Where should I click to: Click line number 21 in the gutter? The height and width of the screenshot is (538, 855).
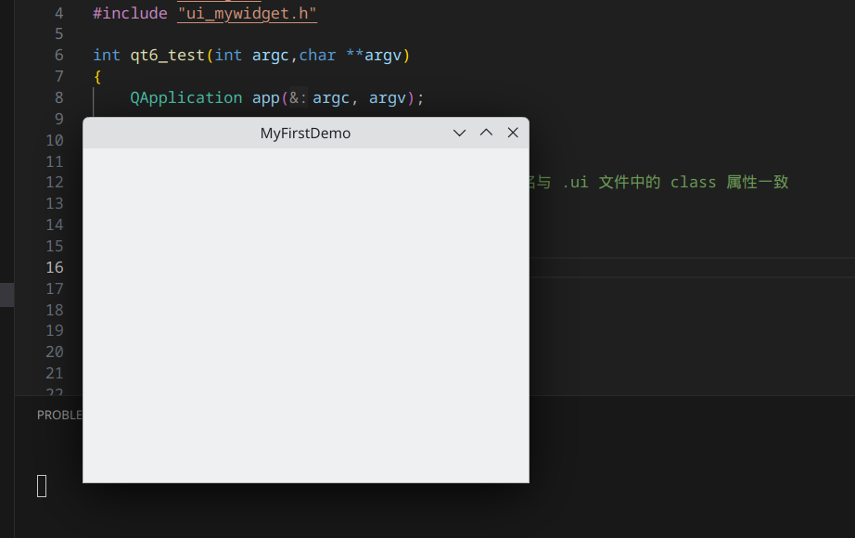(55, 373)
